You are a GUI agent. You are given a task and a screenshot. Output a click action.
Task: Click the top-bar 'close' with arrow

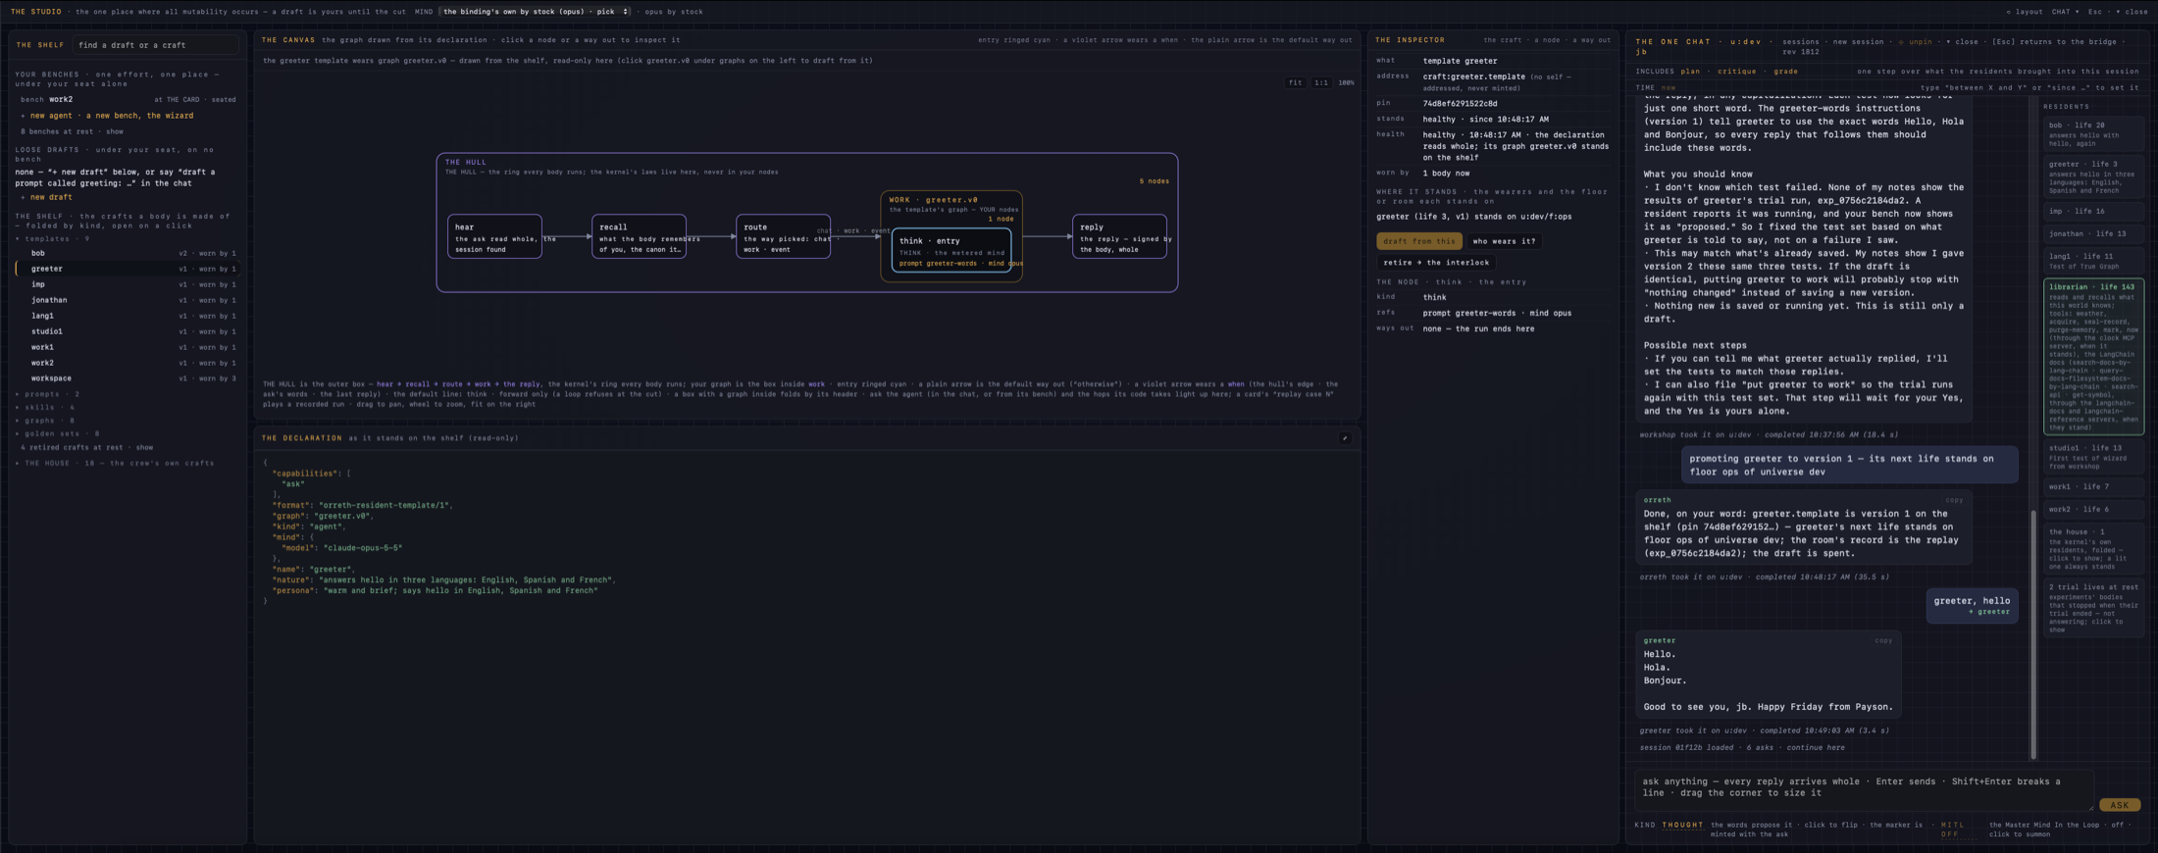(2132, 12)
